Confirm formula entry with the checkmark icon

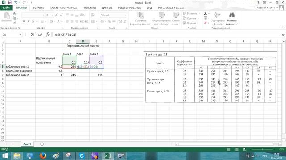(x=40, y=35)
